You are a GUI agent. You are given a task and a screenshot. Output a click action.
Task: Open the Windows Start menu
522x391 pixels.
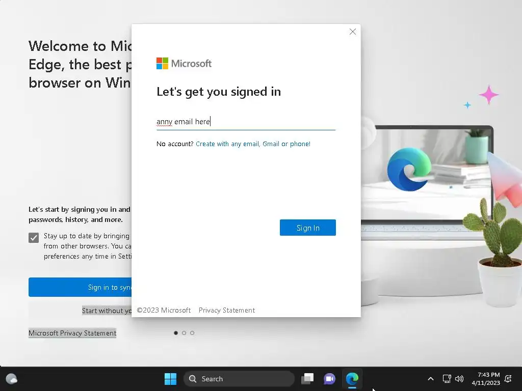pos(170,379)
